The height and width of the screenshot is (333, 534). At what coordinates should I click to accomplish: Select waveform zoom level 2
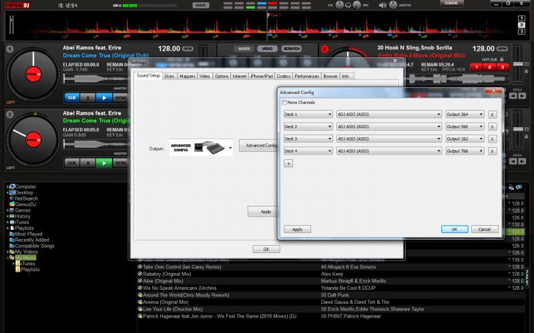coord(521,25)
